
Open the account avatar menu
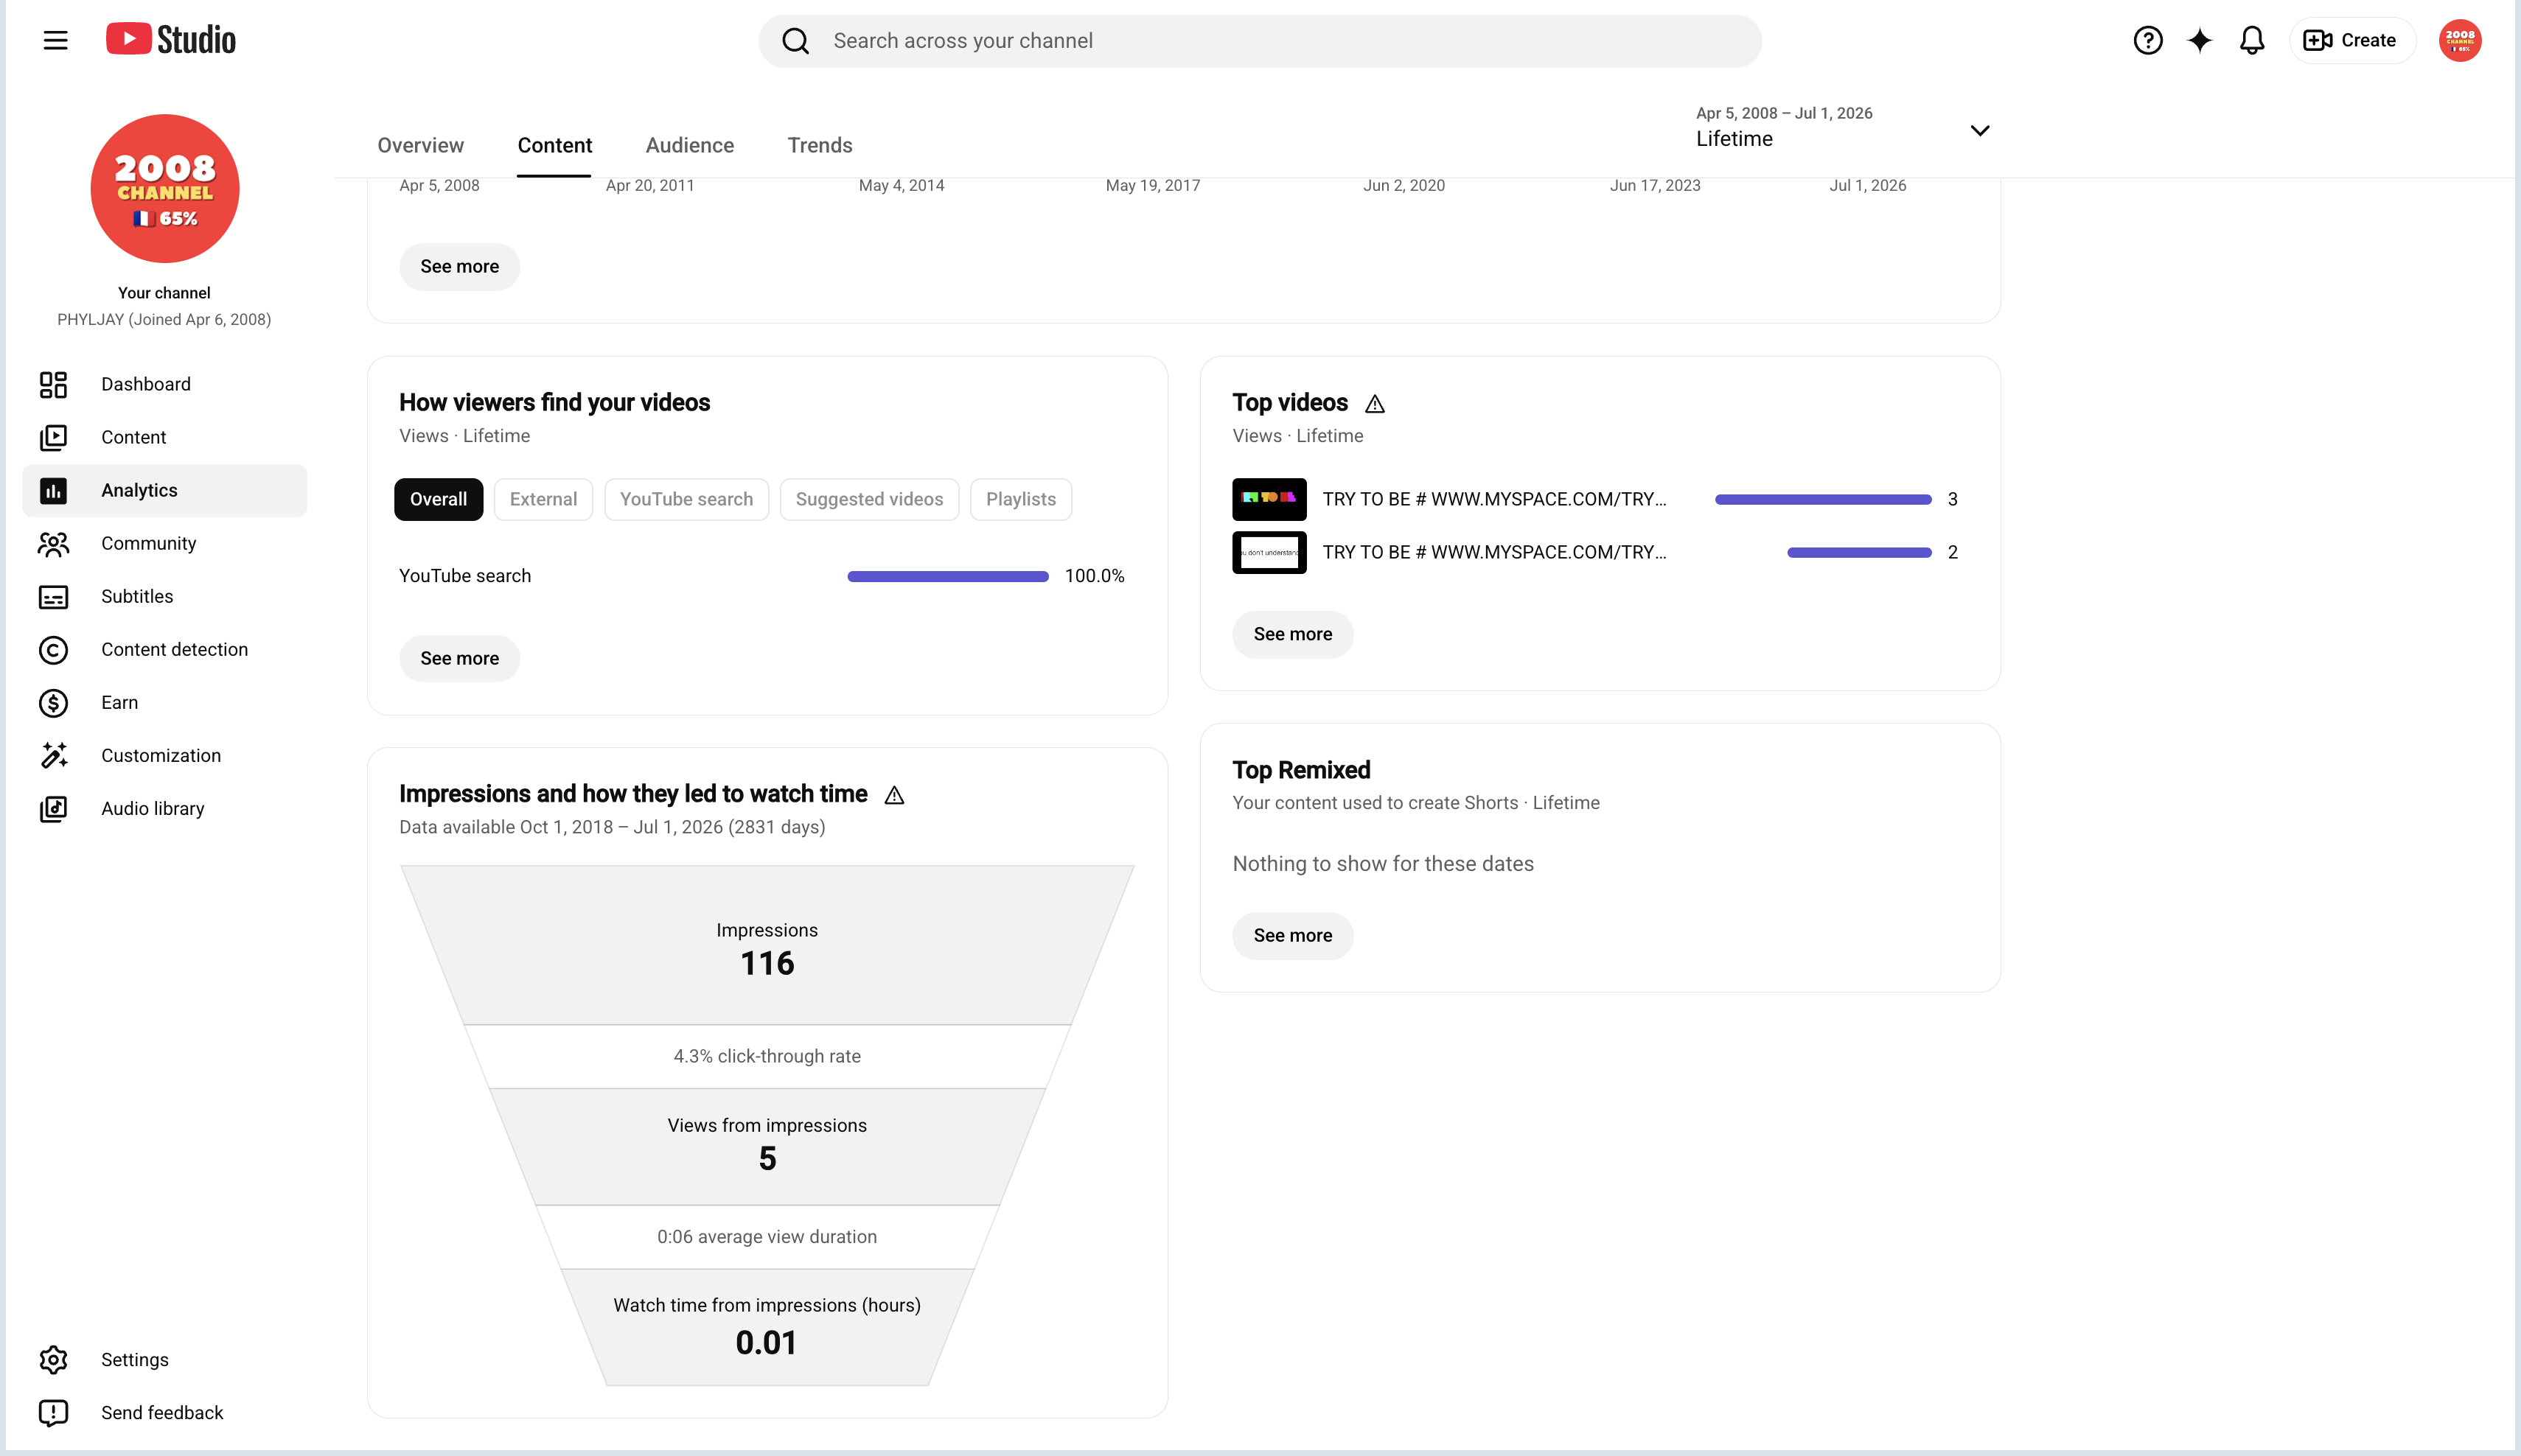[x=2459, y=40]
